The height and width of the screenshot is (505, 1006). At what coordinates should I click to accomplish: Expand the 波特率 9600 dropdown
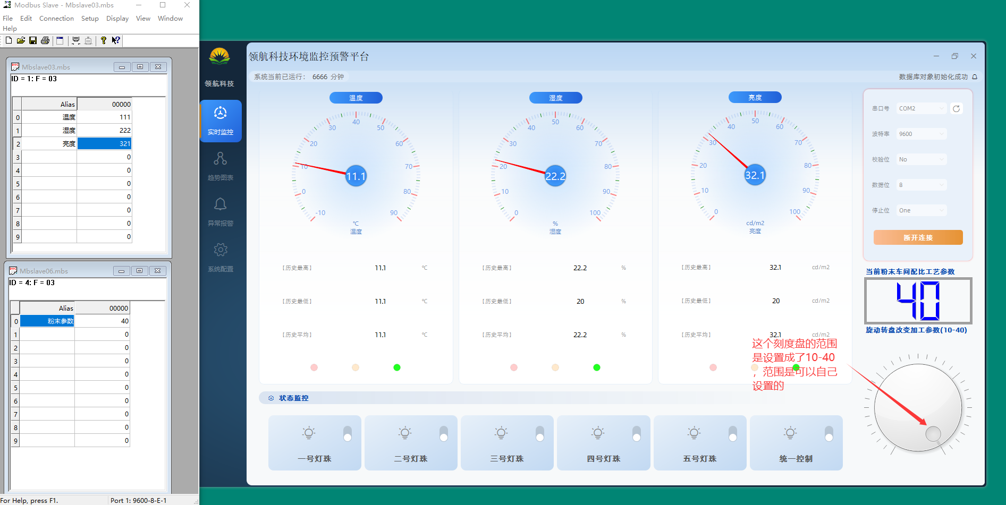[x=922, y=134]
